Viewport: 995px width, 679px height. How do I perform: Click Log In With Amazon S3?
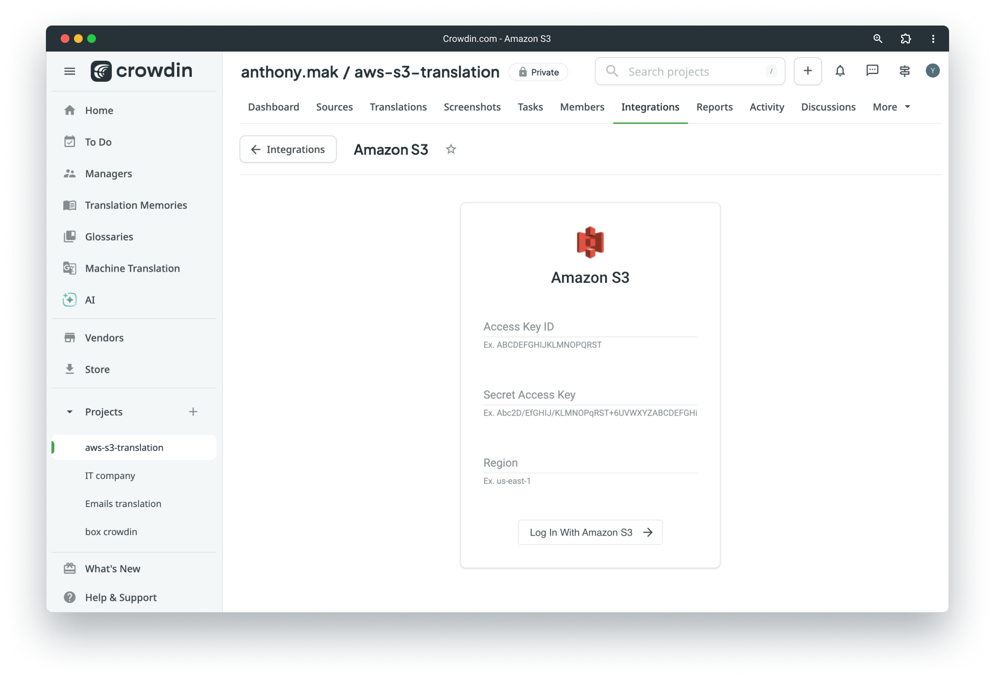(x=590, y=532)
